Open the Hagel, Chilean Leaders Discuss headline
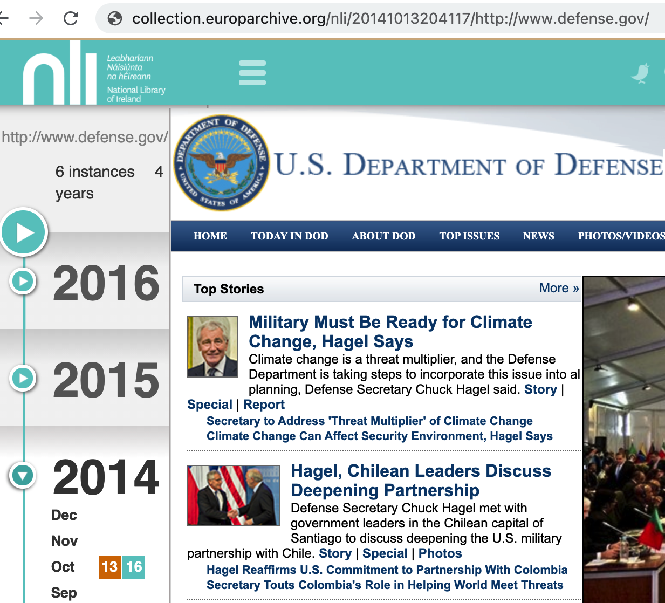The image size is (665, 603). [x=421, y=481]
